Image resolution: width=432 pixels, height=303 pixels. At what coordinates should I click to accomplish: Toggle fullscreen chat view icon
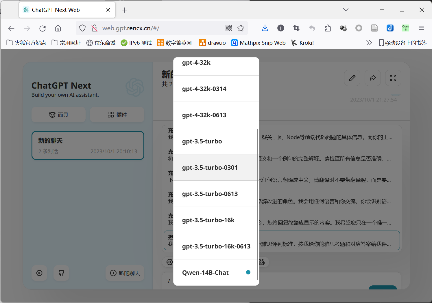[393, 78]
